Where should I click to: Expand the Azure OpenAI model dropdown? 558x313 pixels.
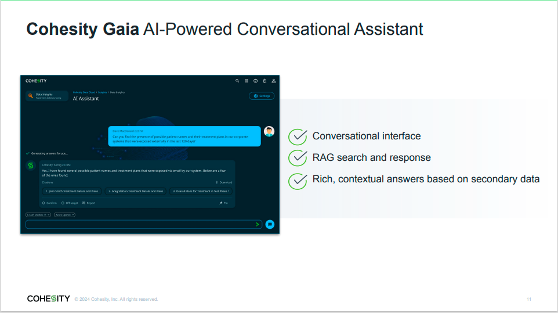click(64, 215)
